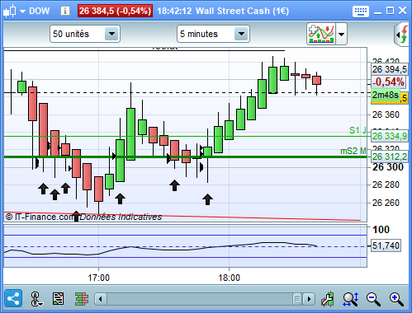Activate vertical auto-zoom magnifier icon
This screenshot has width=412, height=313.
pyautogui.click(x=351, y=299)
